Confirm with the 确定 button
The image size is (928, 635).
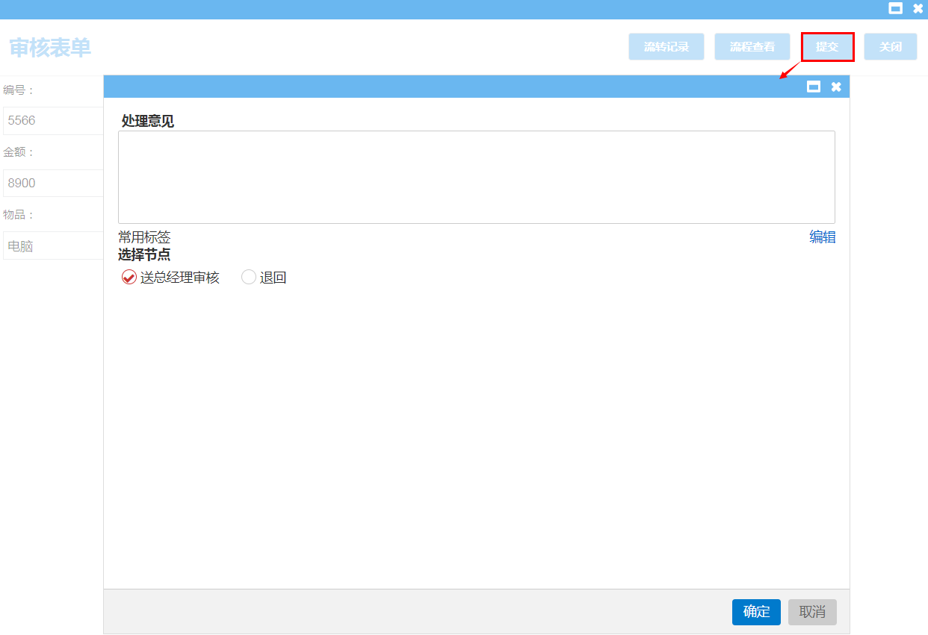(x=756, y=612)
